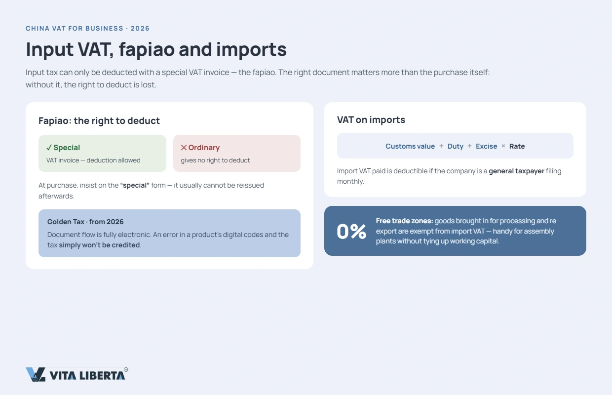Screen dimensions: 612x395
Task: Click the Customs value formula term
Action: [x=410, y=146]
